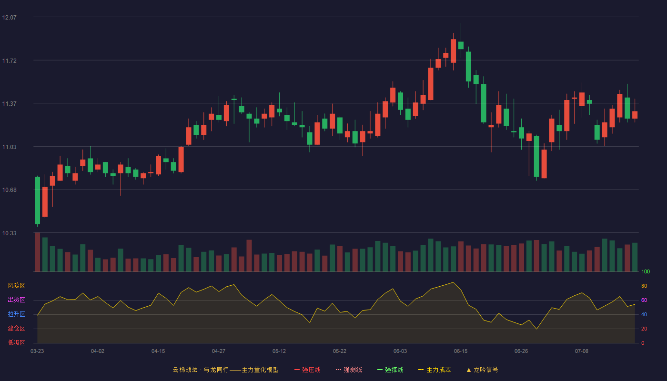The height and width of the screenshot is (381, 667).
Task: Select the 建仓区 zone label
Action: [16, 329]
